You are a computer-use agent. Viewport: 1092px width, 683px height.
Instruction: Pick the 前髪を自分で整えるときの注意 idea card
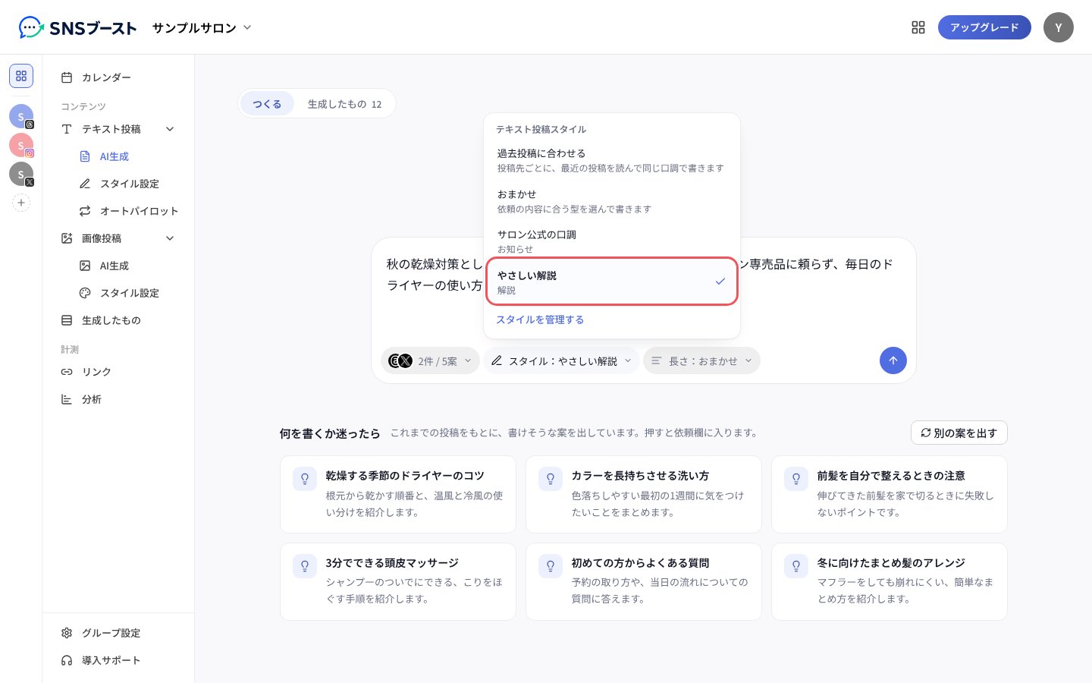(x=890, y=495)
